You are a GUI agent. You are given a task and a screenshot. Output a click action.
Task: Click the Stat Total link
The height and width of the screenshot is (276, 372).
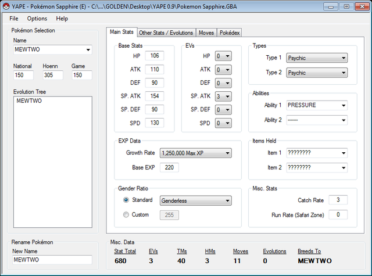coord(125,252)
